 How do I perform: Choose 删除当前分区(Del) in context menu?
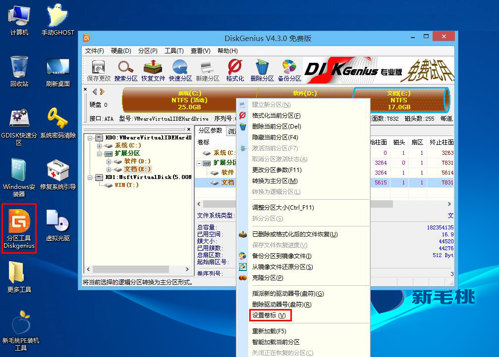[303, 127]
